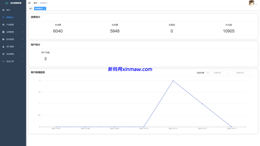The width and height of the screenshot is (260, 146).
Task: Click the 财务管理 book icon
Action: click(3, 39)
